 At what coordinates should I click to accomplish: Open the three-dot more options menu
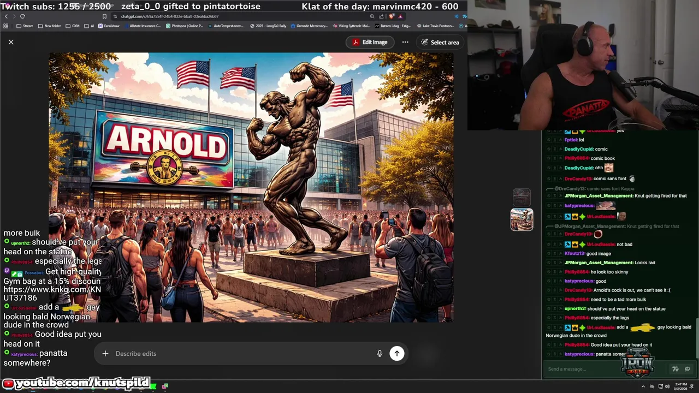pos(405,42)
